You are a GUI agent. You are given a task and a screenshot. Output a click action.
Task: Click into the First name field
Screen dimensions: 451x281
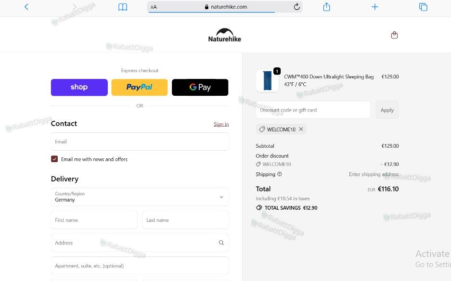coord(94,220)
